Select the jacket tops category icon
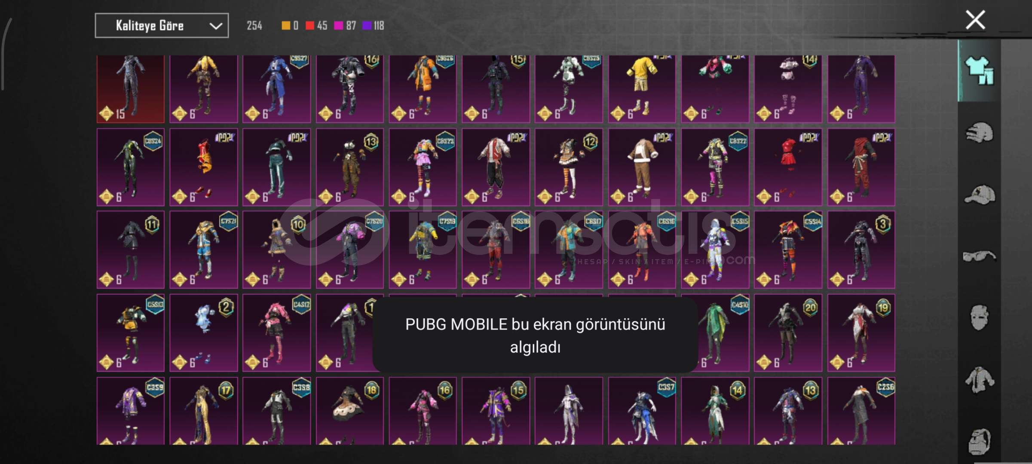Screen dimensions: 1032x464 [x=980, y=380]
